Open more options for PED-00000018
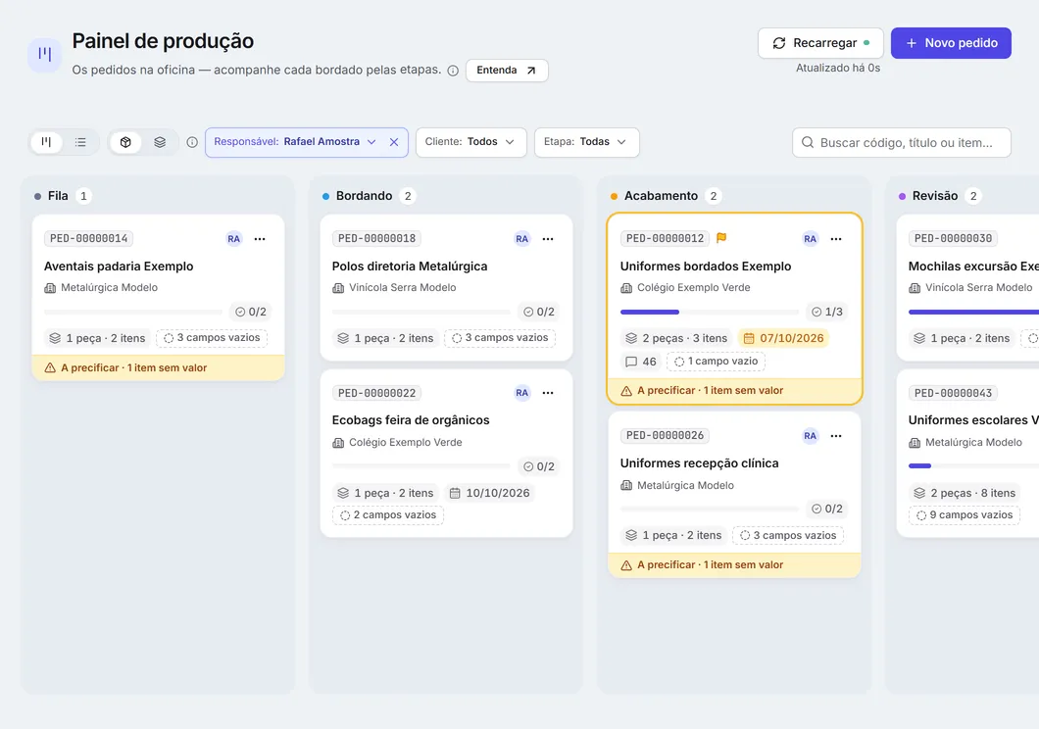Viewport: 1039px width, 729px height. 548,238
